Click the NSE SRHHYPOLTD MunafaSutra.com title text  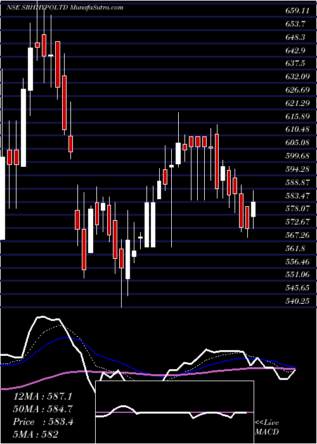point(65,8)
